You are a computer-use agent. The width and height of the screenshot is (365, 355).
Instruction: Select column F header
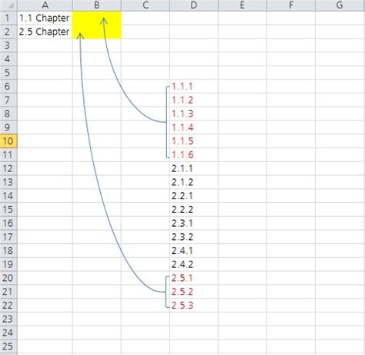[291, 5]
